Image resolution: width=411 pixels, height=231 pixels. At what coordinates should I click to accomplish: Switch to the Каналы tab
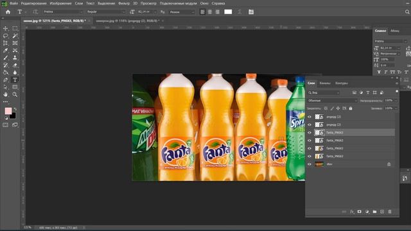325,83
